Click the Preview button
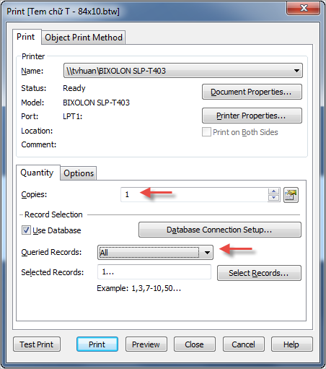 146,344
